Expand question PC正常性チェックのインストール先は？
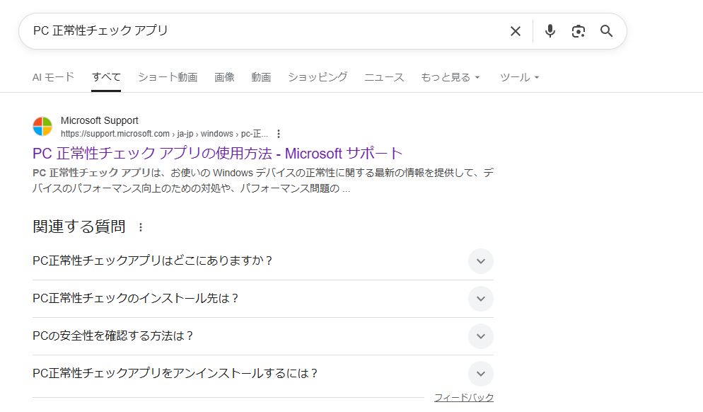The width and height of the screenshot is (703, 412). pos(480,299)
